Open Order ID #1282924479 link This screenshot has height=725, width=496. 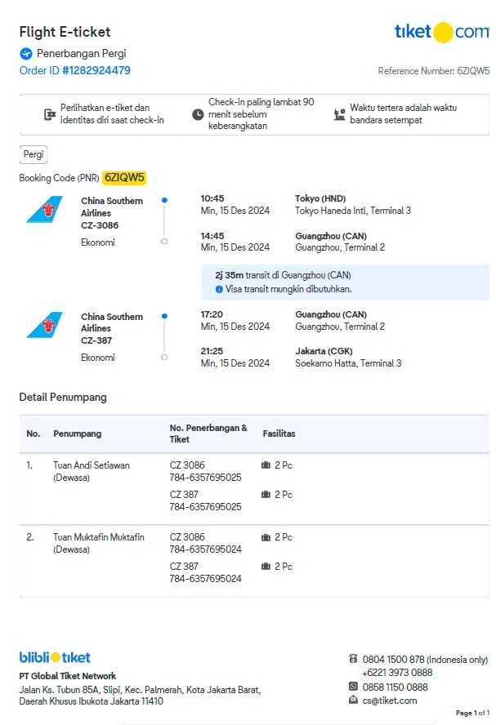pyautogui.click(x=75, y=71)
